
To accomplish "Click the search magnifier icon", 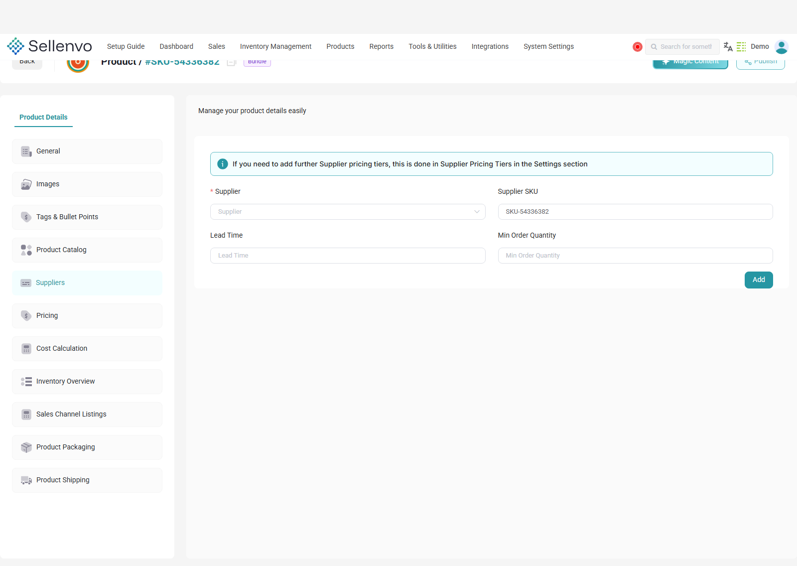I will pyautogui.click(x=654, y=47).
